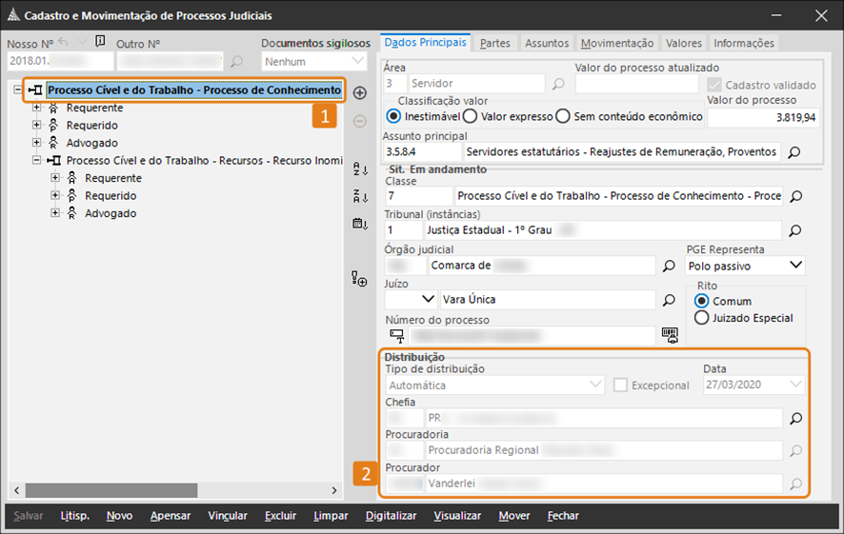Expand the first Requerente tree node
Viewport: 844px width, 534px height.
pos(37,108)
